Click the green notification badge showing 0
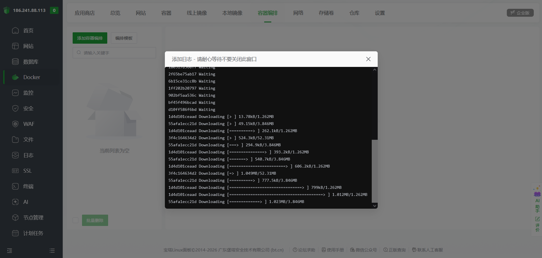The width and height of the screenshot is (542, 258). pyautogui.click(x=54, y=10)
